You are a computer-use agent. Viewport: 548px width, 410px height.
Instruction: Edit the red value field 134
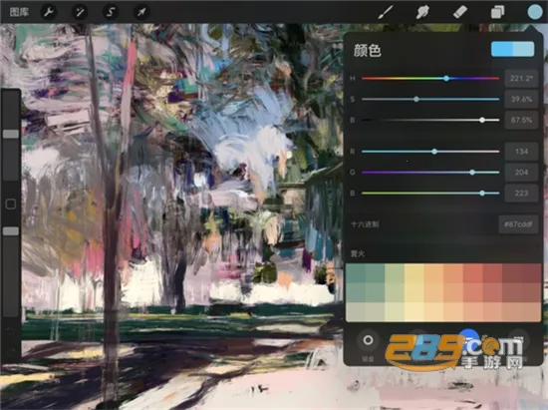(x=521, y=152)
